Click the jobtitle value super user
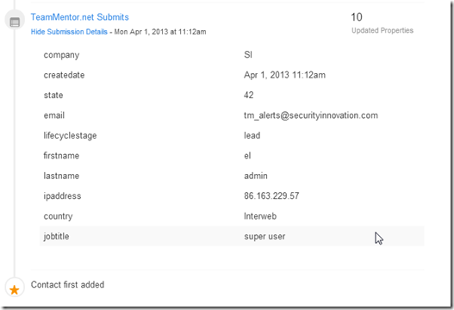454x310 pixels. click(264, 237)
